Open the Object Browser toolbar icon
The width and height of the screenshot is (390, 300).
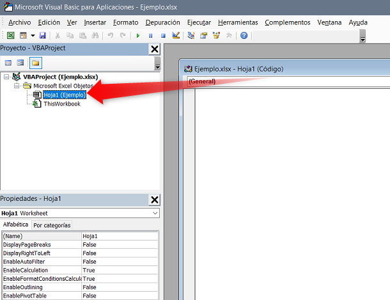coord(216,36)
